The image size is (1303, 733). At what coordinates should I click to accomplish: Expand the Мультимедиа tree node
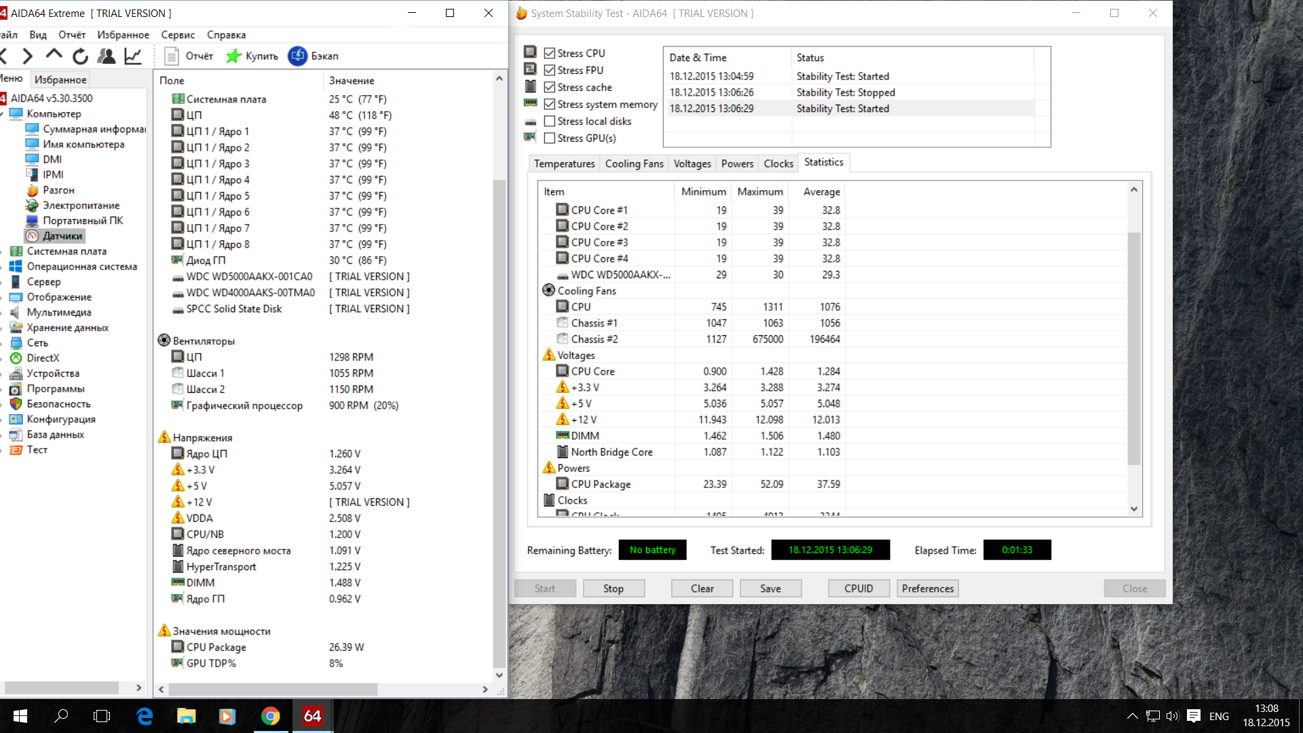(2, 313)
